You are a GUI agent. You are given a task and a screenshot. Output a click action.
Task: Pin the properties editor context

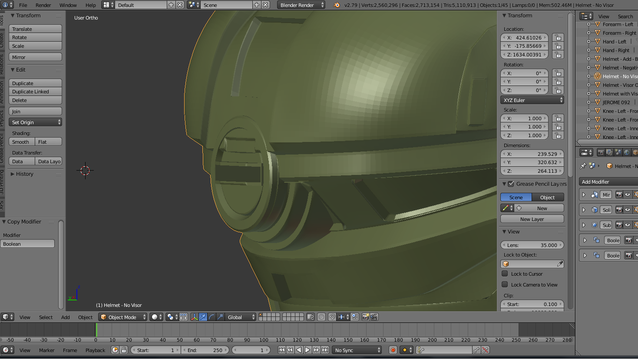pos(583,166)
